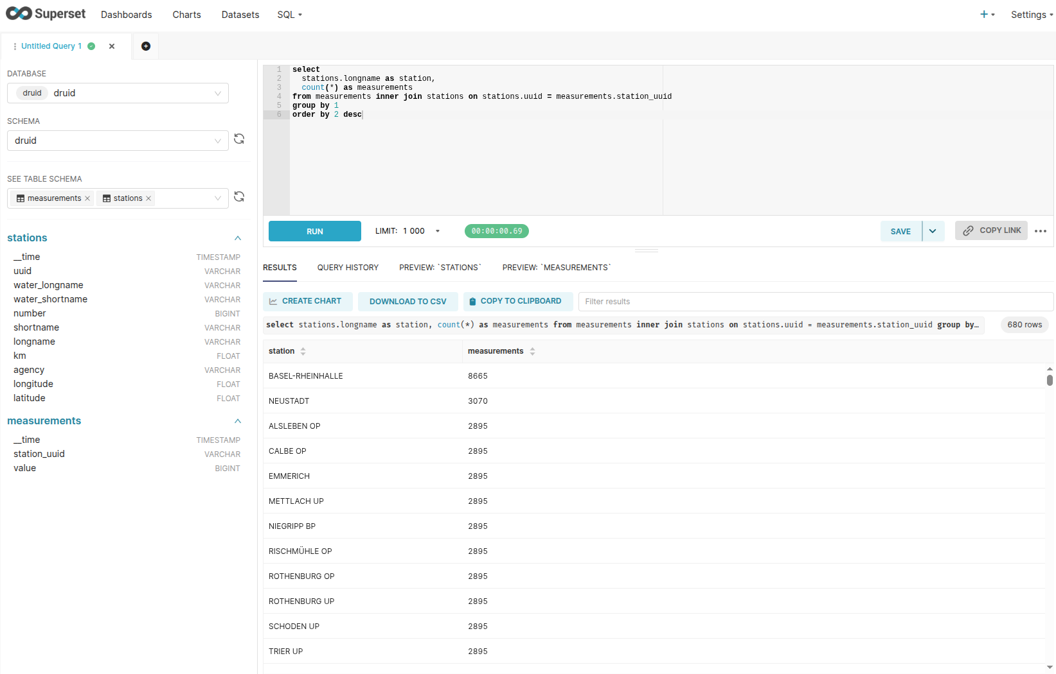Screen dimensions: 1056x674
Task: Run the SQL query
Action: click(314, 231)
